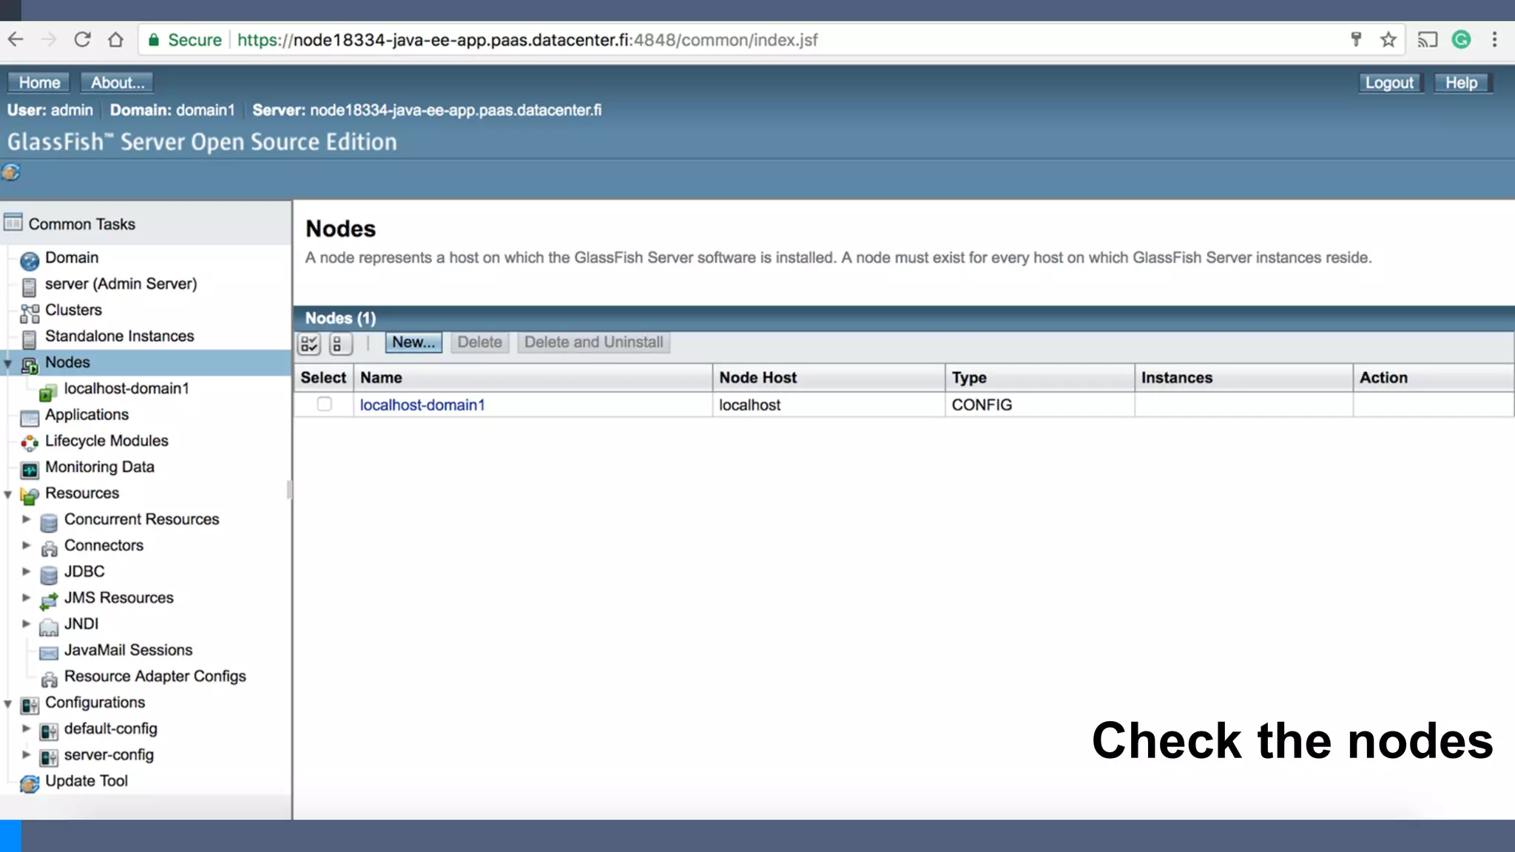Expand the JNDI tree node

coord(26,624)
